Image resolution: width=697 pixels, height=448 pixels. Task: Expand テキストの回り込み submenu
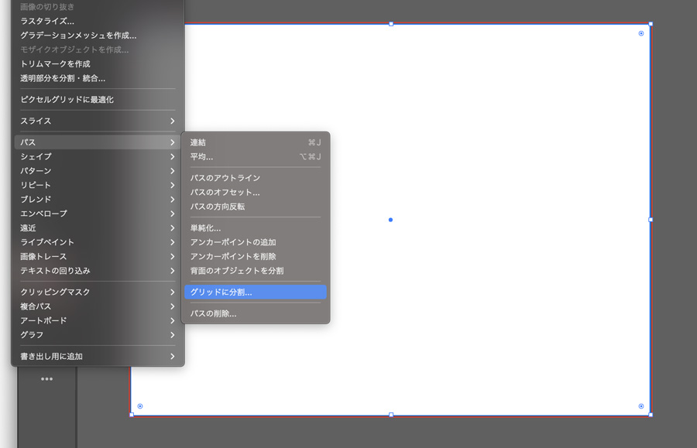tap(98, 270)
